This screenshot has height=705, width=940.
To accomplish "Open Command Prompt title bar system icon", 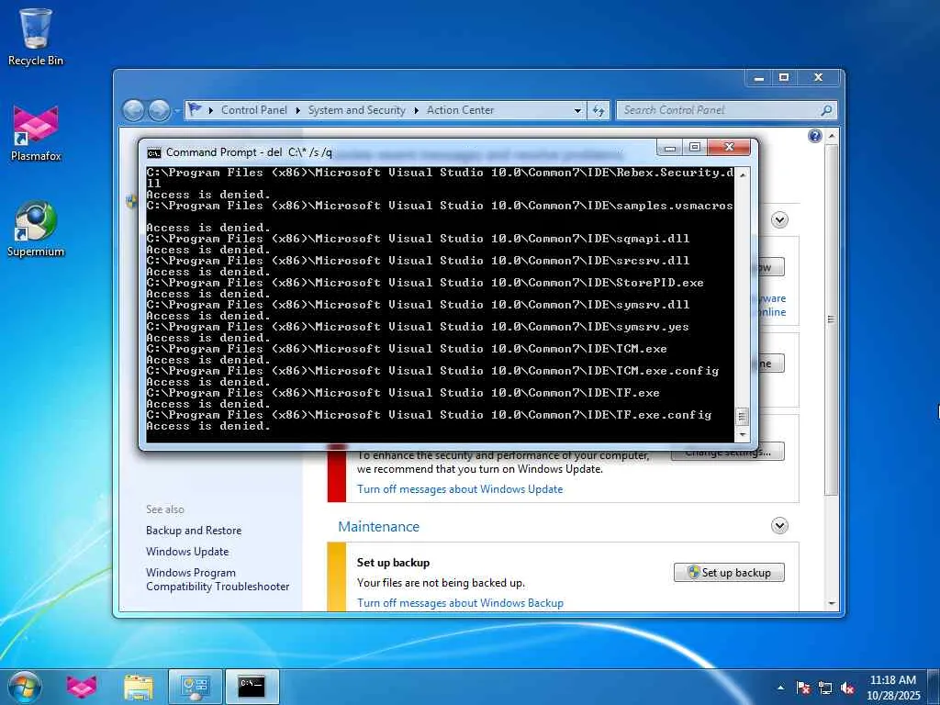I will point(153,153).
